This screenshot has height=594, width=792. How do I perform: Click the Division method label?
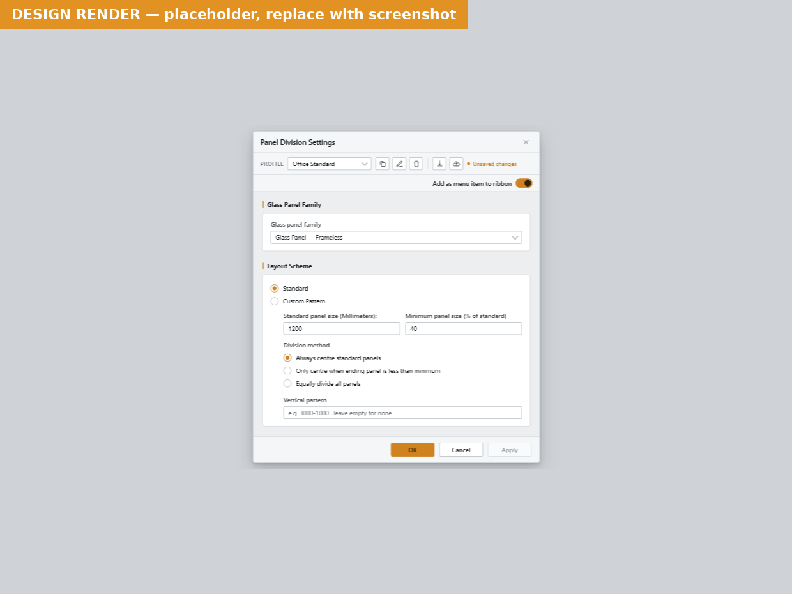click(x=307, y=346)
